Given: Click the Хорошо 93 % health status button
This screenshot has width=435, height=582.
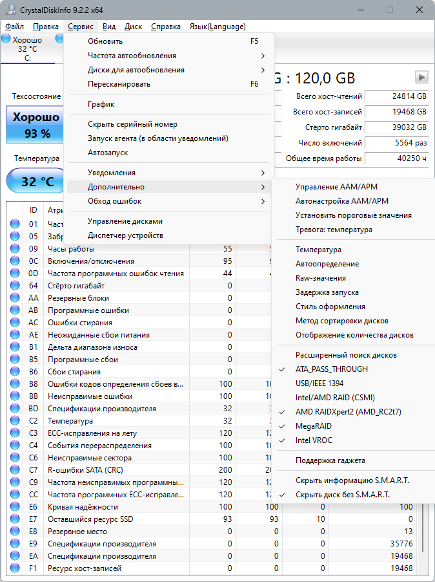Looking at the screenshot, I should (x=36, y=125).
